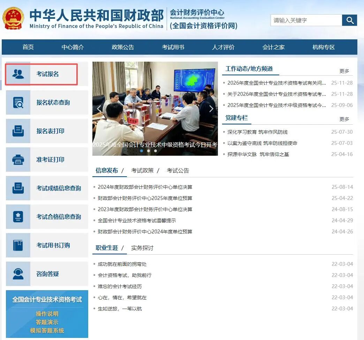Screen dimensions: 364x340
Task: Advance carousel with right arrow
Action: click(x=211, y=109)
